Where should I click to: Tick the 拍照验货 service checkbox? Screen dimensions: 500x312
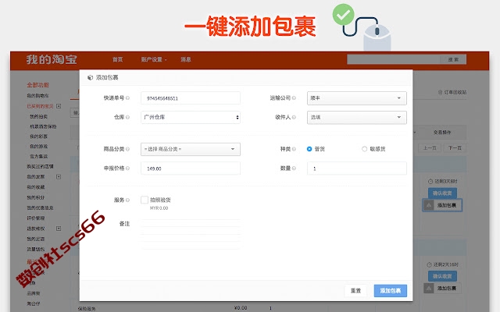pyautogui.click(x=145, y=200)
